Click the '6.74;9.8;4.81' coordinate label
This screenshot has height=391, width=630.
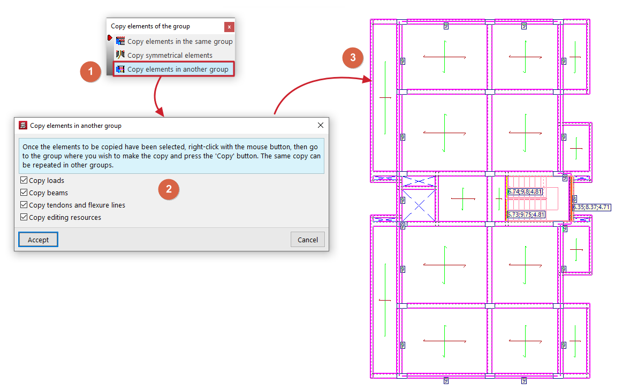(525, 192)
